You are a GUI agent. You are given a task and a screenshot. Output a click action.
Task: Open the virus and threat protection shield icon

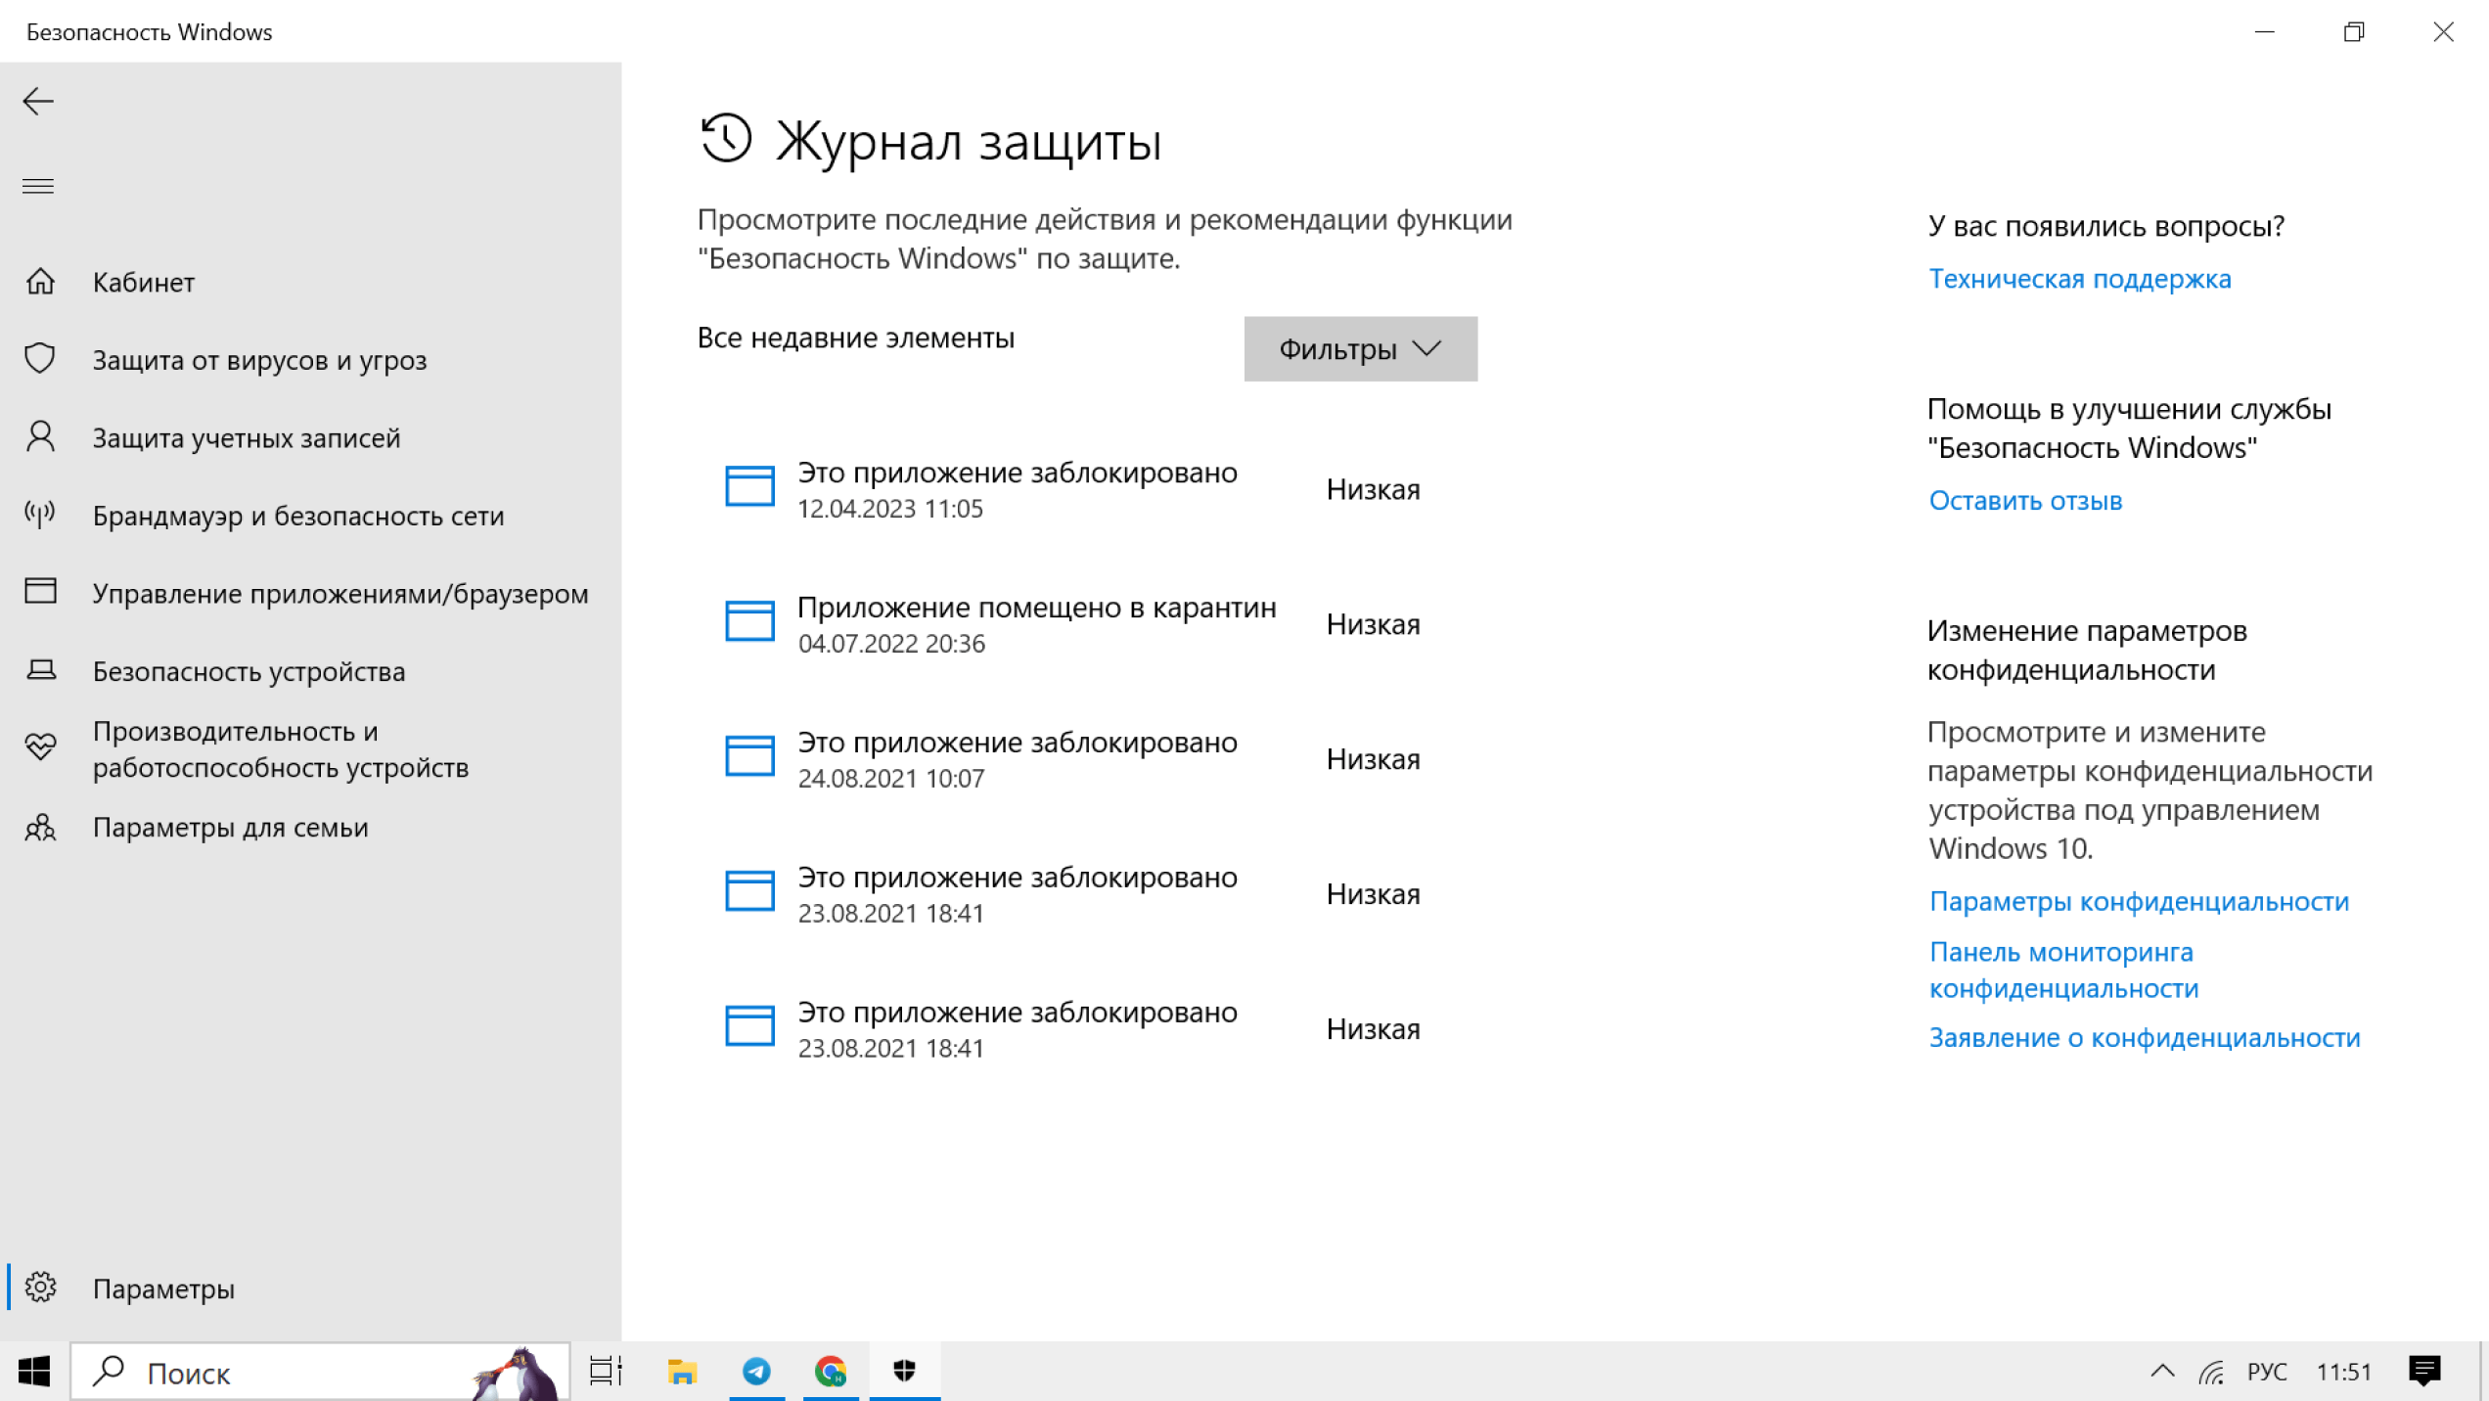(x=40, y=359)
